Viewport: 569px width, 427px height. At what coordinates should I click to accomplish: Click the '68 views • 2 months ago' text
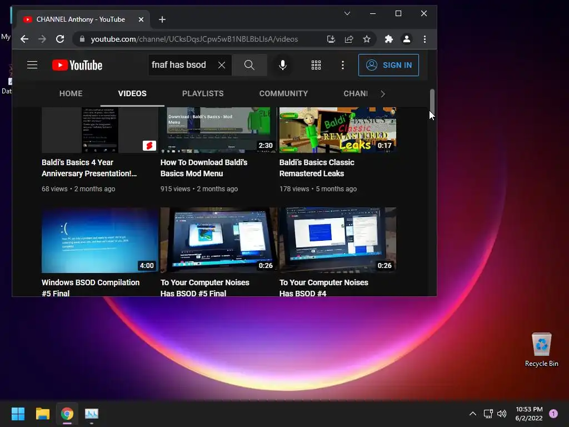[x=78, y=189]
